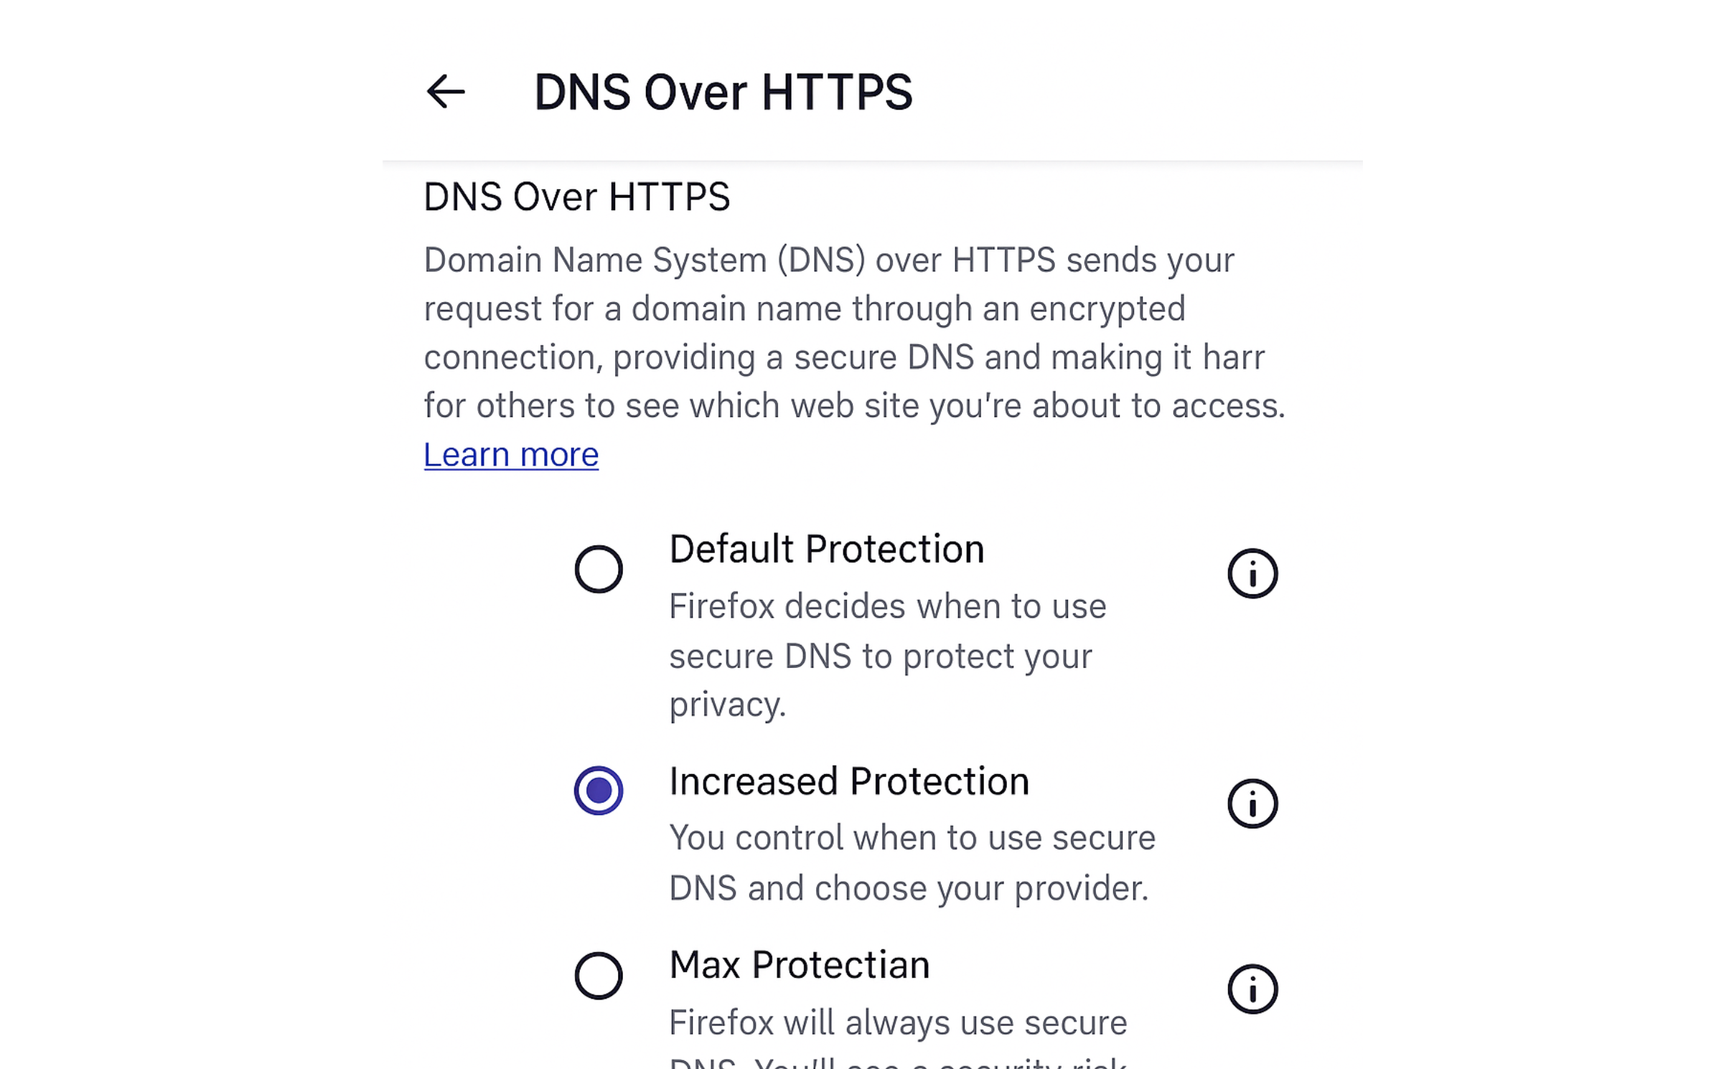The width and height of the screenshot is (1724, 1069).
Task: Tap the Increased Protection provider description
Action: [x=912, y=861]
